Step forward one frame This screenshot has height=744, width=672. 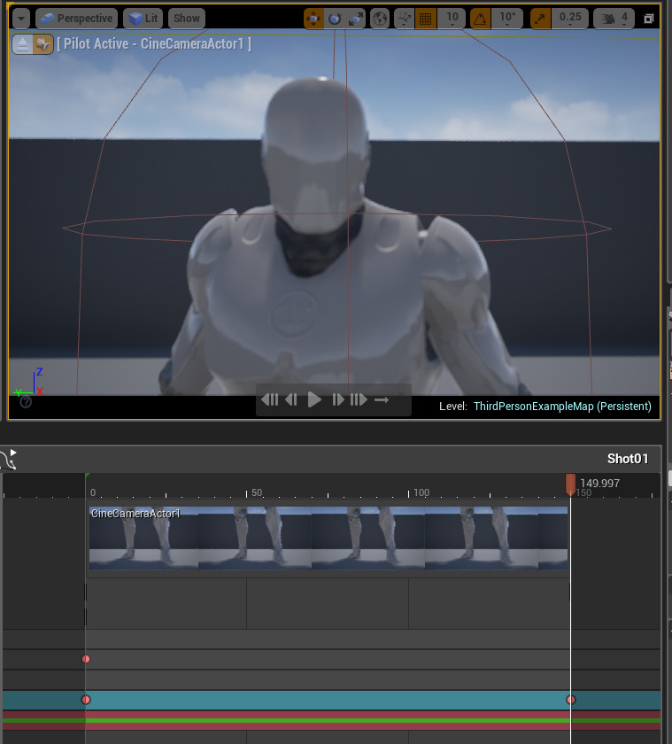pyautogui.click(x=337, y=400)
